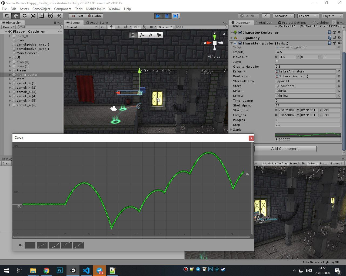Toggle the Jump checkbox
Viewport: 346px width, 276px height.
coord(277,62)
